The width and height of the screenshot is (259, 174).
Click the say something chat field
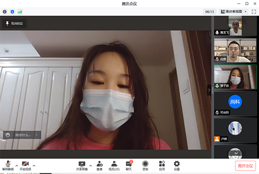coord(23,135)
